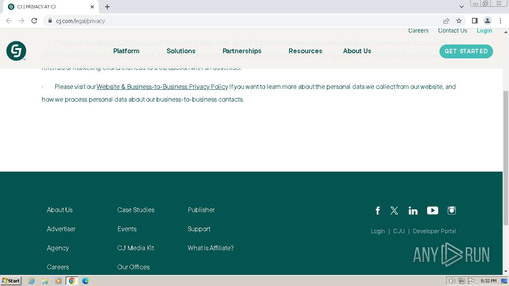
Task: Open footer Advertiser link
Action: pos(61,229)
